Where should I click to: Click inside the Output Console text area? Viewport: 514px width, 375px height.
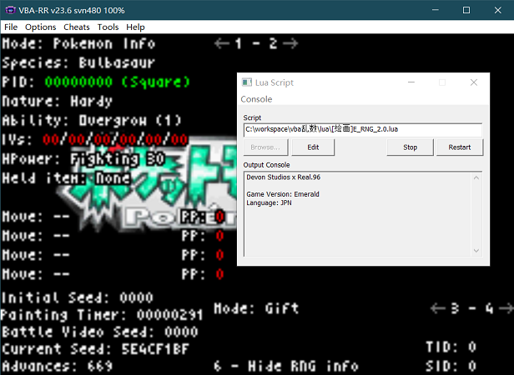coord(357,217)
